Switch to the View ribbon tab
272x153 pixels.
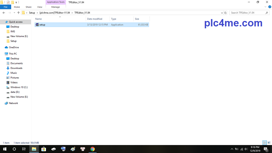pyautogui.click(x=40, y=7)
